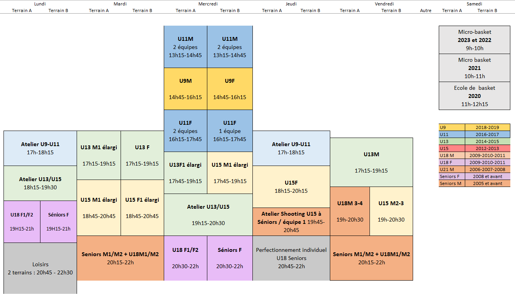Click the Samedi day header
Screen dimensions: 515x295
point(474,4)
